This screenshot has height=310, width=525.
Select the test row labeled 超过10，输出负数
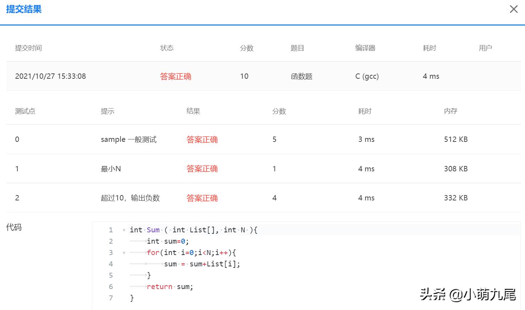(131, 198)
